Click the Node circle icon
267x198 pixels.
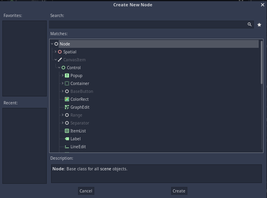56,44
